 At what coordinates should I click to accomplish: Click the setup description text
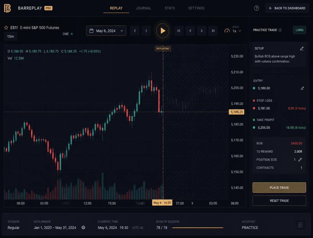point(275,59)
